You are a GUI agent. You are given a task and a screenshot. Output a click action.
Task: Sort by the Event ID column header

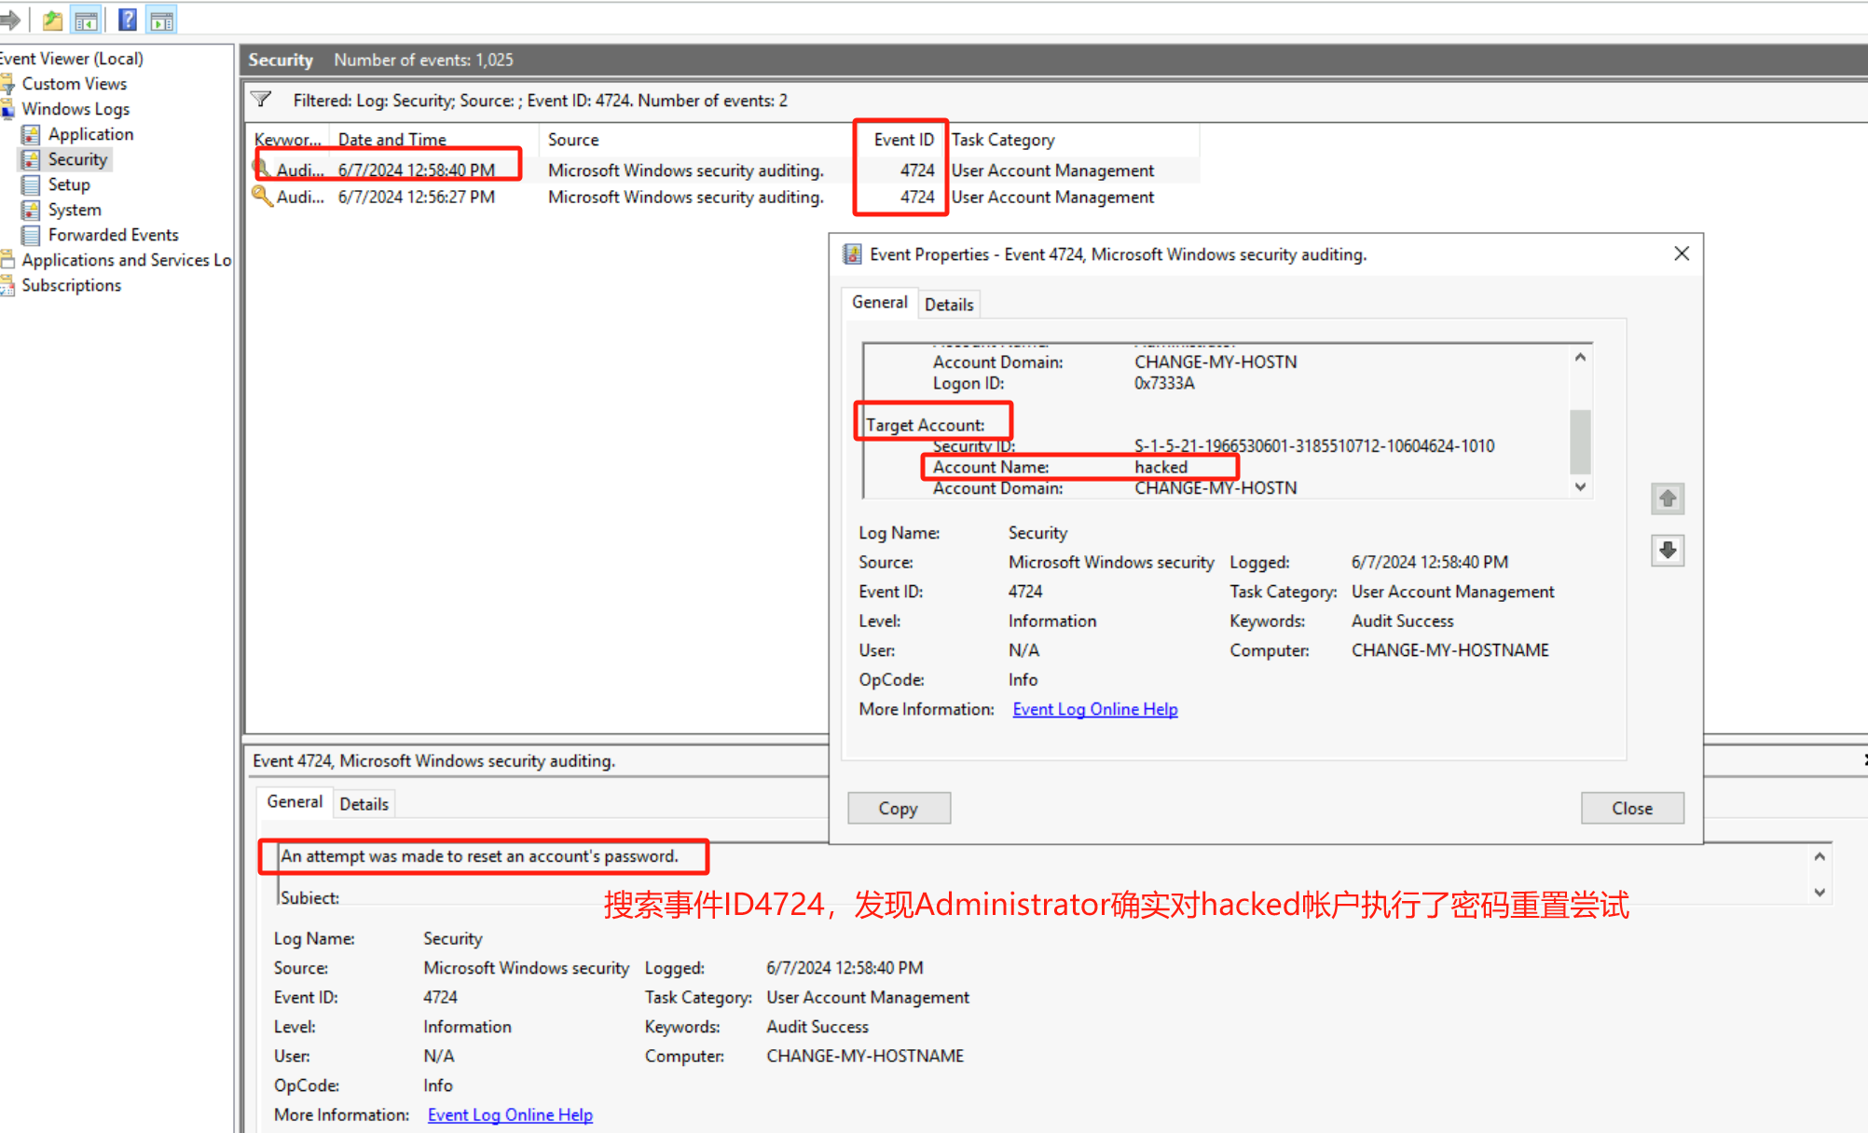tap(902, 140)
